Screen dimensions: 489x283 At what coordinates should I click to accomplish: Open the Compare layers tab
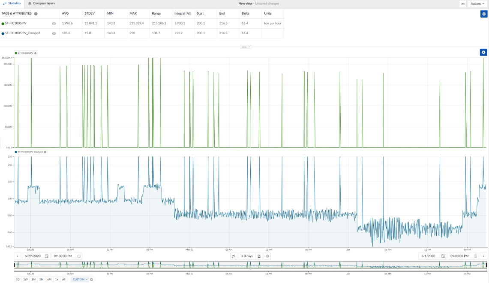click(x=41, y=3)
